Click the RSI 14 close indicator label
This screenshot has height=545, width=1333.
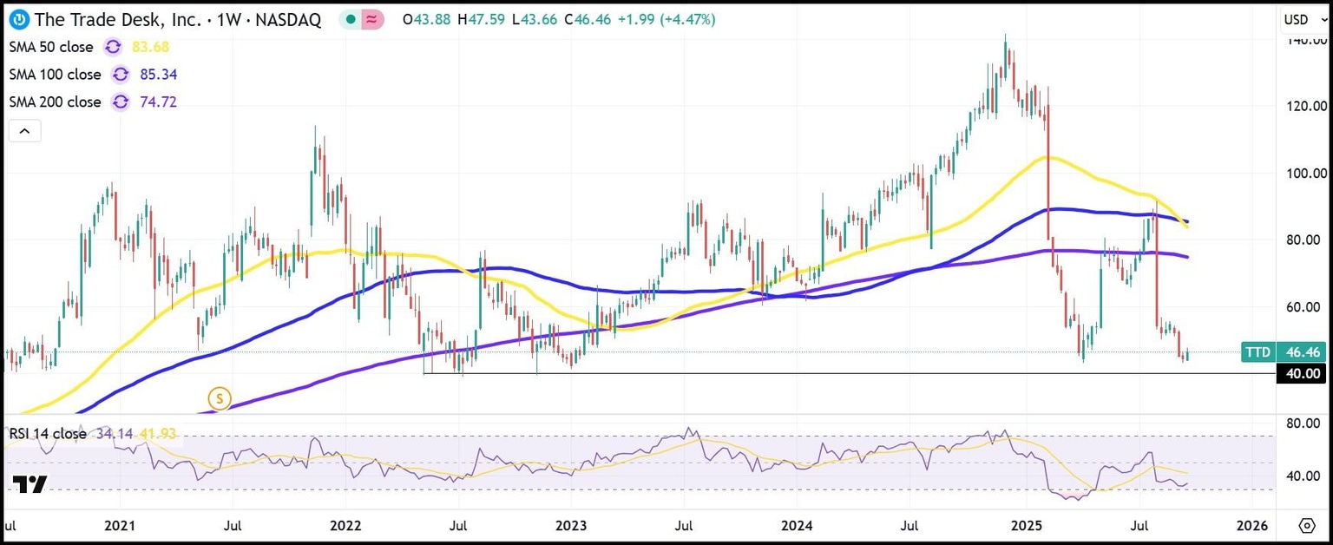[47, 433]
